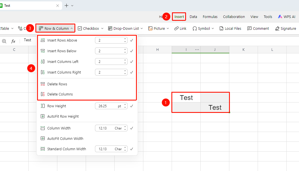Click the Insert Rows Above icon
The image size is (299, 171).
(43, 40)
